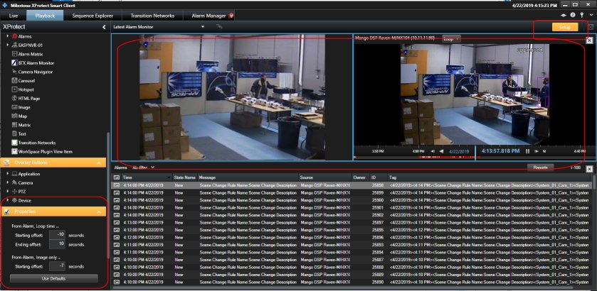Image resolution: width=597 pixels, height=291 pixels.
Task: Click the left pane vertical scrollbar
Action: point(109,196)
